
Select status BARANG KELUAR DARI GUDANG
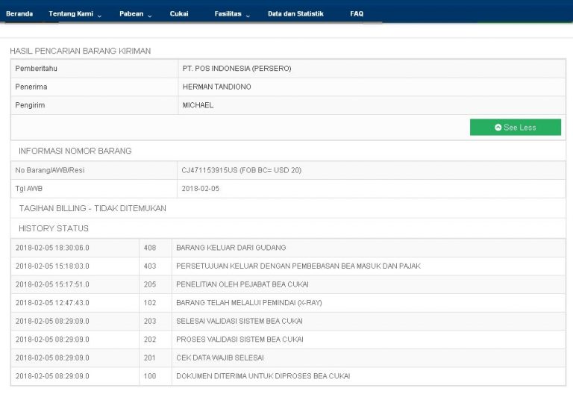click(231, 248)
